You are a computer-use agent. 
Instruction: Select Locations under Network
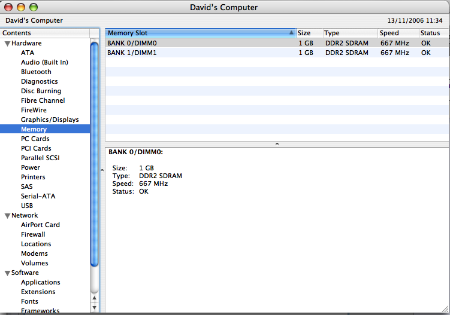coord(36,244)
